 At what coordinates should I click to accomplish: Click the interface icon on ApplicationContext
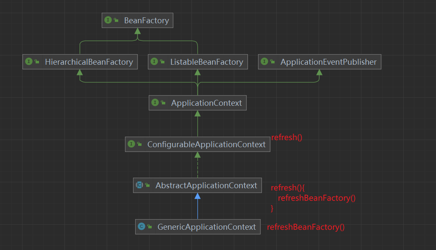pos(155,102)
